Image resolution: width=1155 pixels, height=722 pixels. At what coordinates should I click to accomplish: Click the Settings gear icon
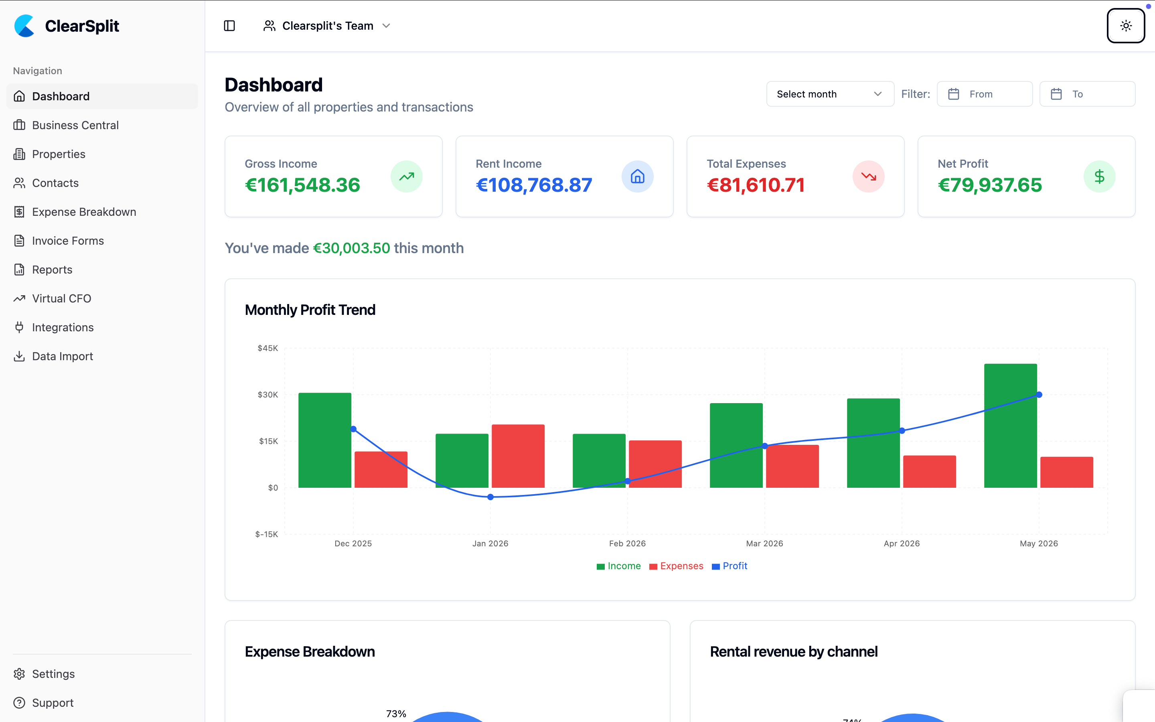click(x=19, y=674)
